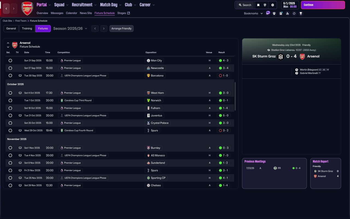Click the bookmark flag icon near Search

[x=258, y=5]
